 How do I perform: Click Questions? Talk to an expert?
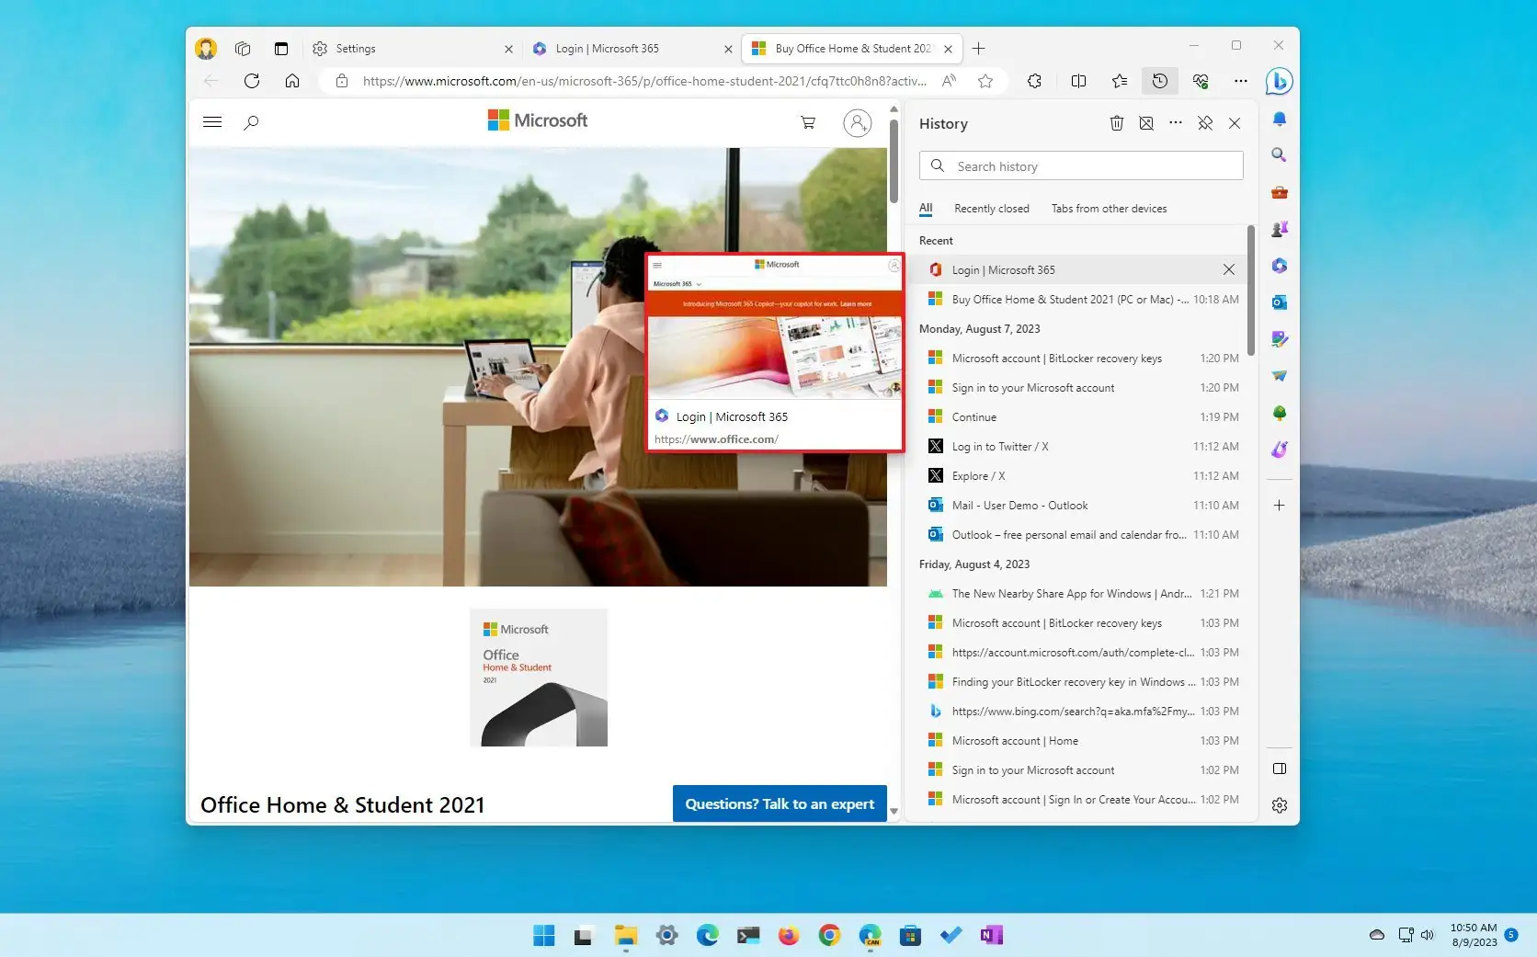780,803
